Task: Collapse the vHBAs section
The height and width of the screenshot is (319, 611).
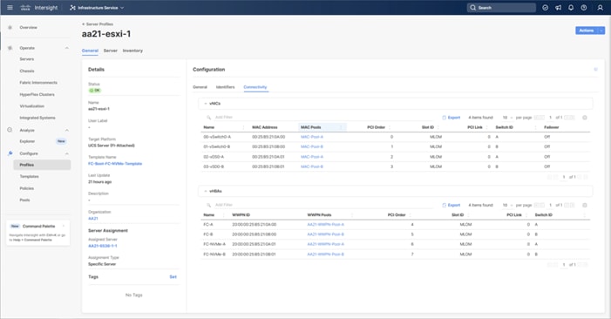Action: point(206,191)
